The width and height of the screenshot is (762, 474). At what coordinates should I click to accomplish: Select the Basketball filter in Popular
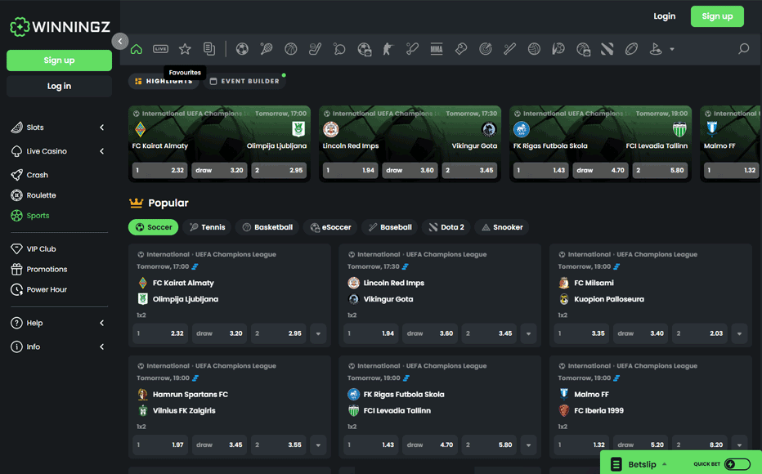268,227
